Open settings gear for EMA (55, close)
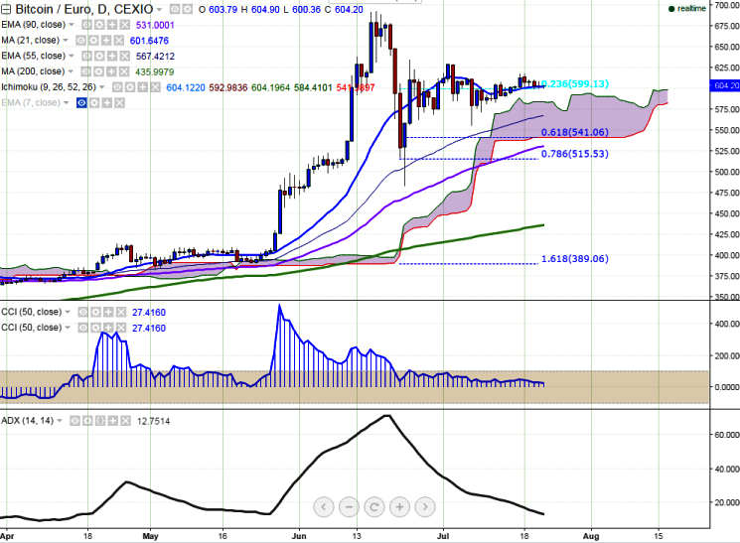This screenshot has height=543, width=740. coord(99,57)
